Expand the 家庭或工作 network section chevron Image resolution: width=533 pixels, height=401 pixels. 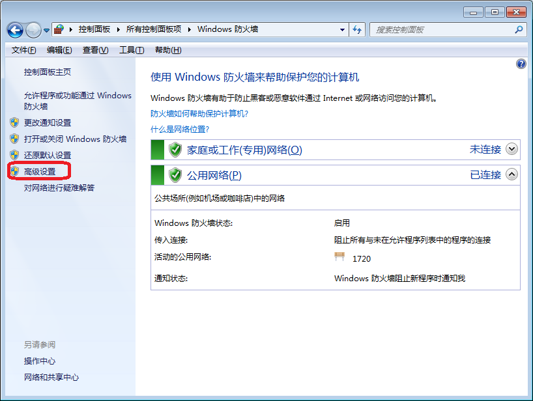[511, 148]
